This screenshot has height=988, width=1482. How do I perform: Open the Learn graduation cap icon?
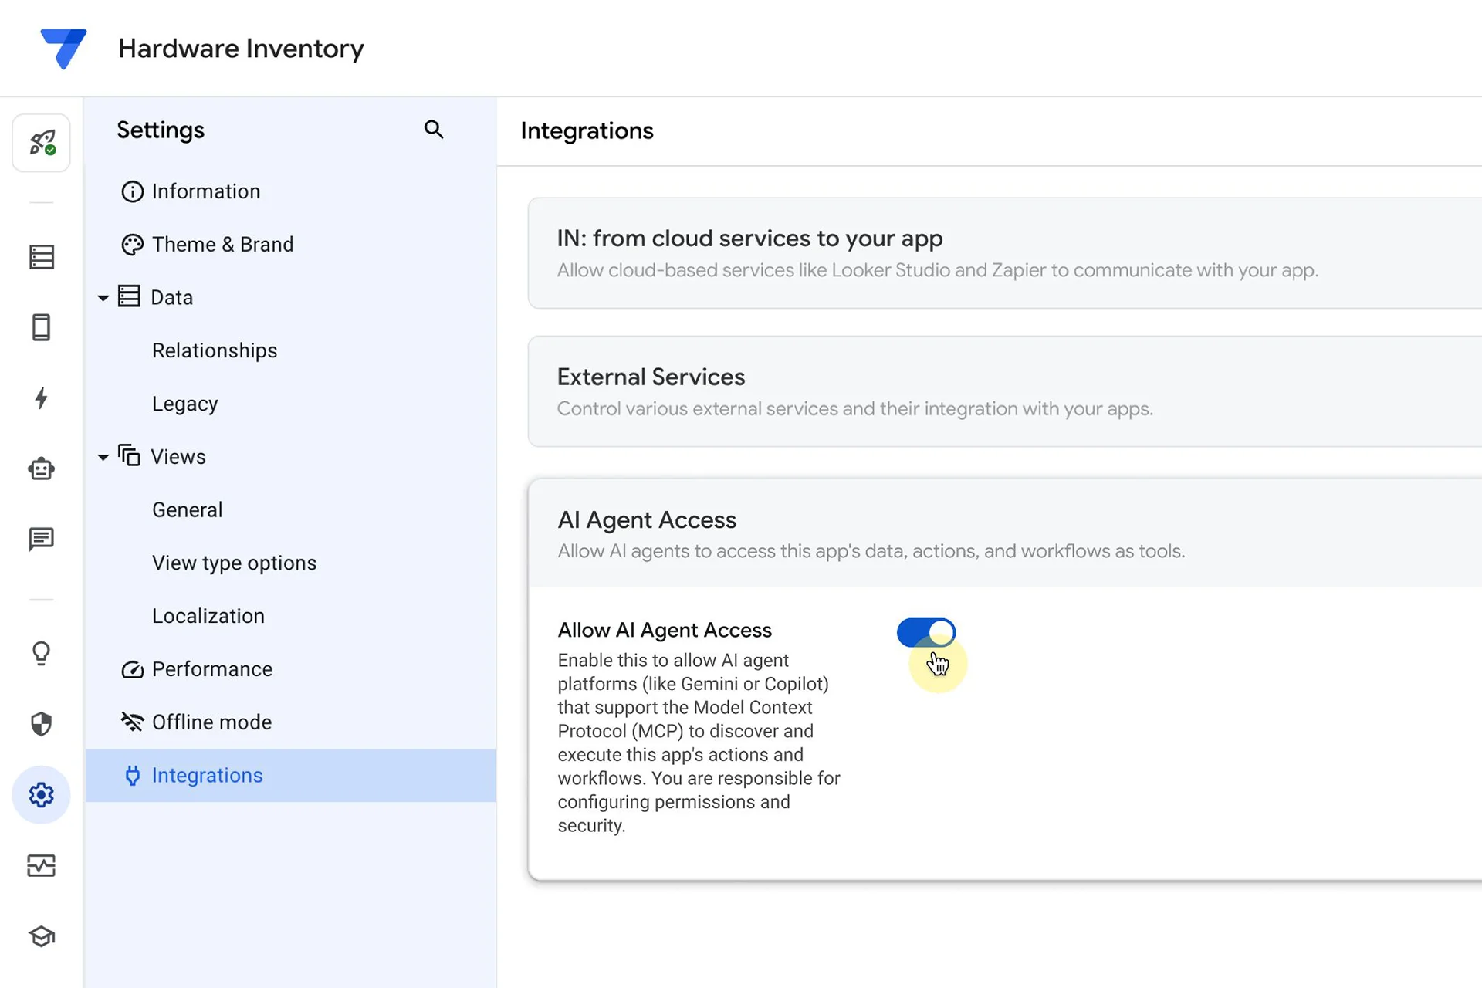[x=42, y=936]
